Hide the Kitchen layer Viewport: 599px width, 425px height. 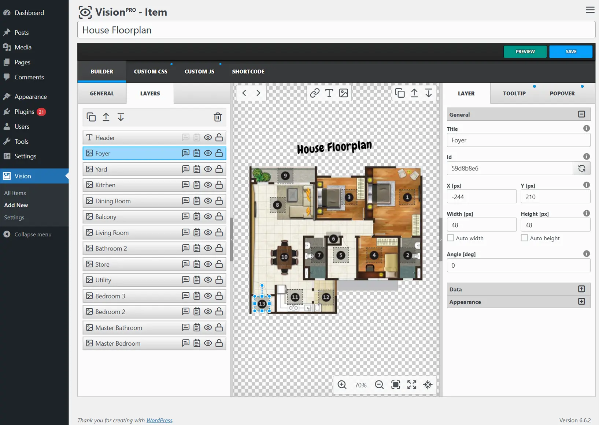(208, 185)
